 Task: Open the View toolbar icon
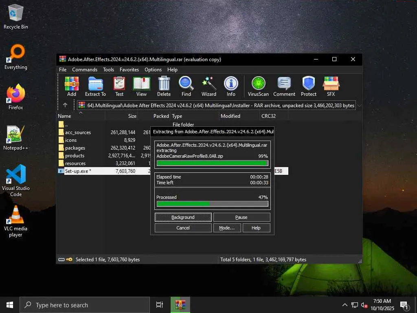tap(141, 86)
